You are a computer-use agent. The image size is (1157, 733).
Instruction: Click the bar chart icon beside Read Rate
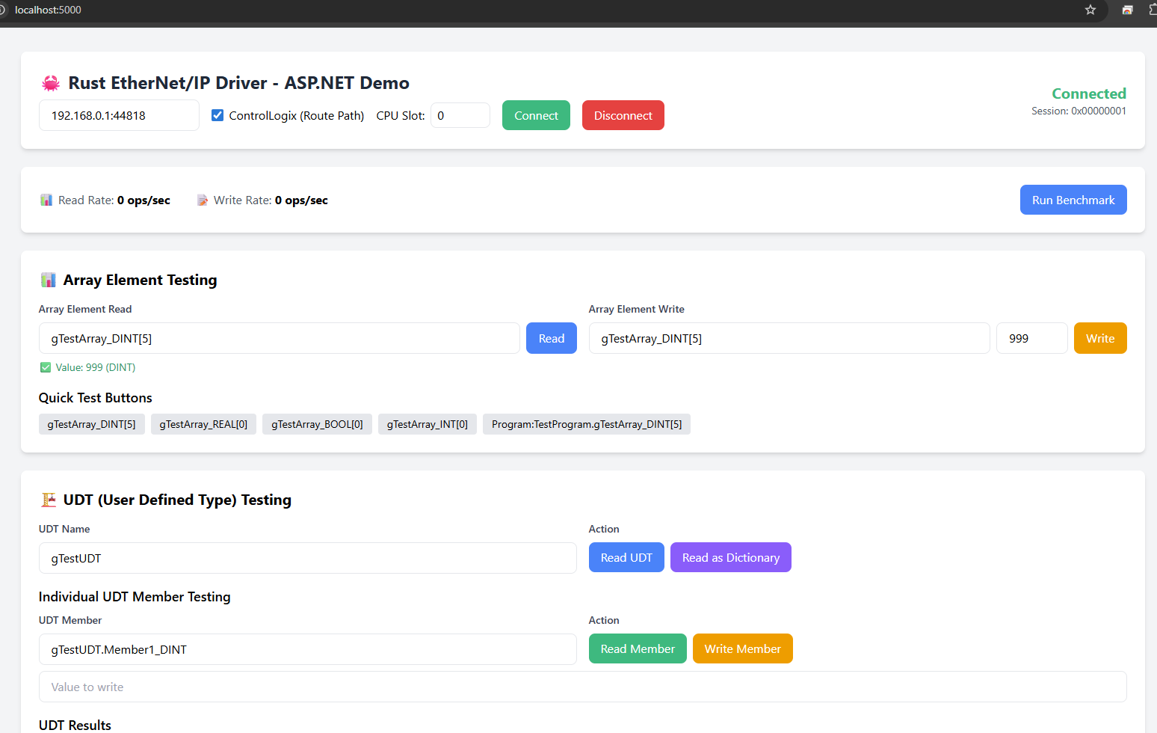tap(46, 200)
